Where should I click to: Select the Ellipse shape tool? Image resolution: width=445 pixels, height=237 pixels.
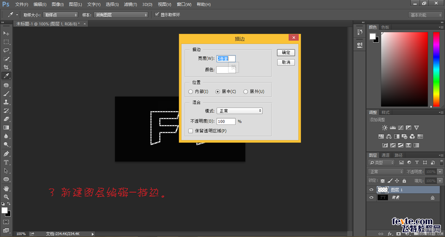click(6, 179)
